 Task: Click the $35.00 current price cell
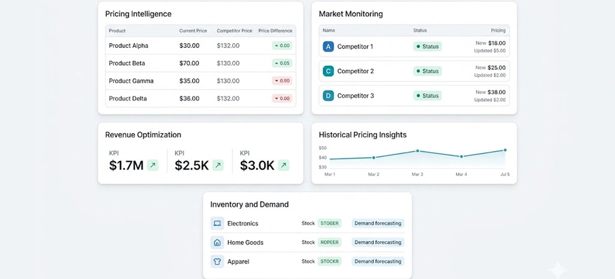point(189,81)
